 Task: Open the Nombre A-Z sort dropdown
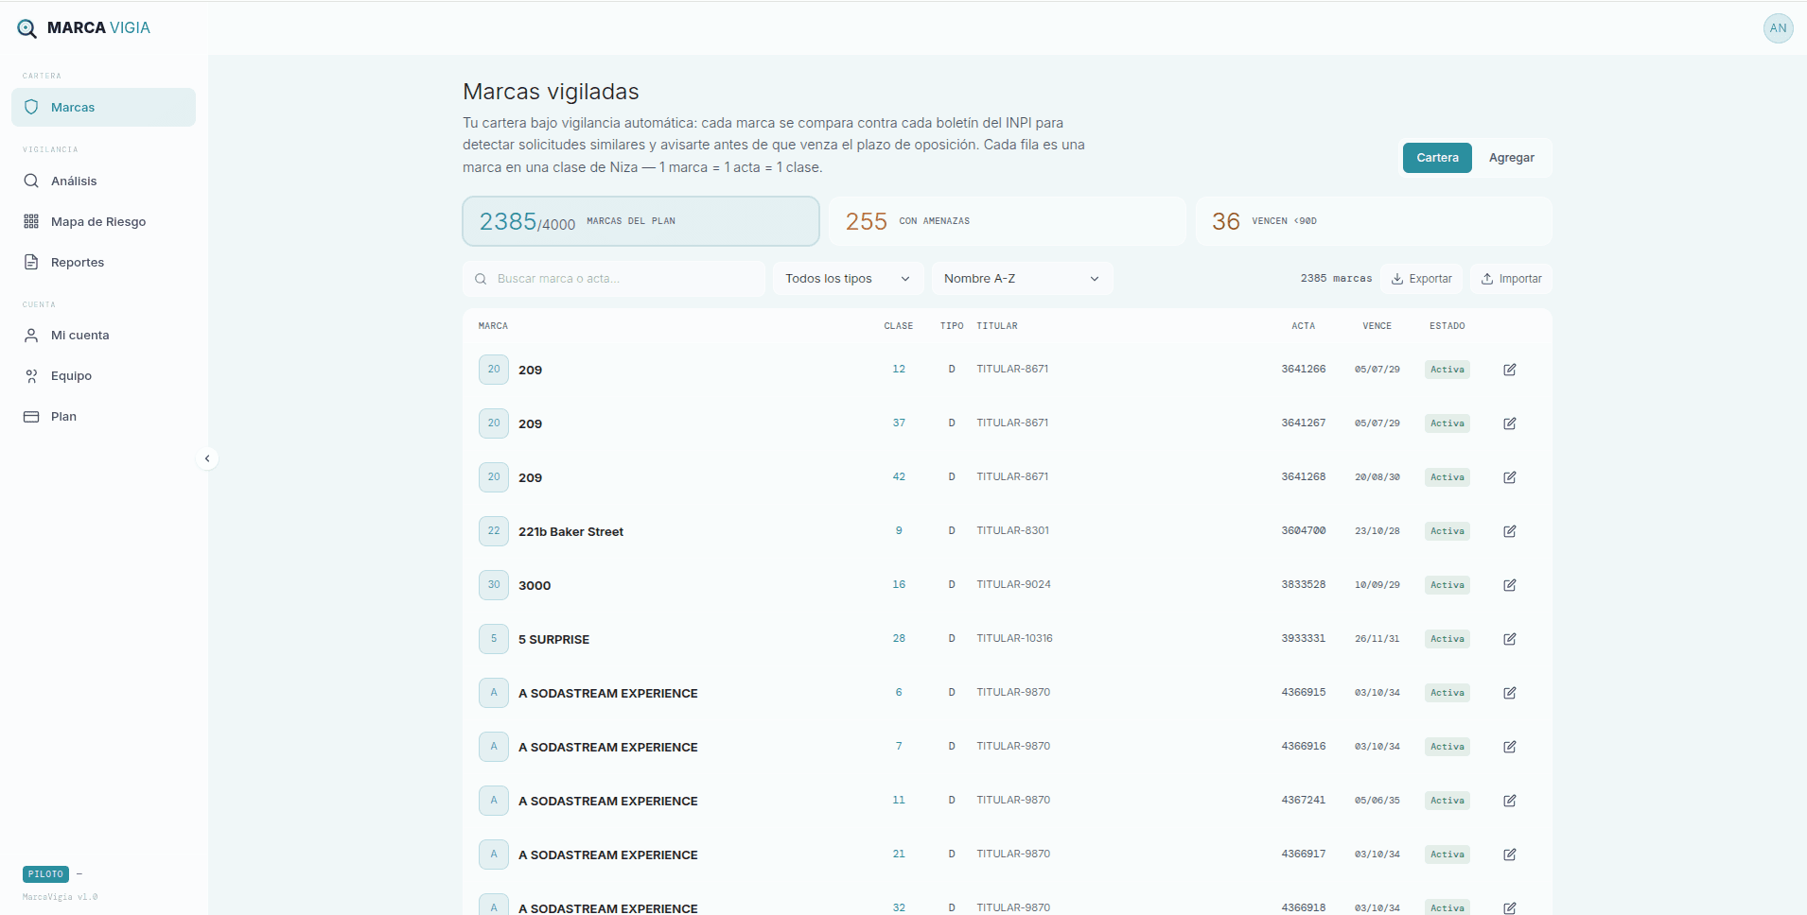(x=1022, y=279)
